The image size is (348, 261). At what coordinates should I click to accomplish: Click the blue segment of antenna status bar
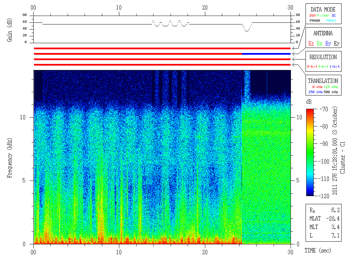point(266,54)
